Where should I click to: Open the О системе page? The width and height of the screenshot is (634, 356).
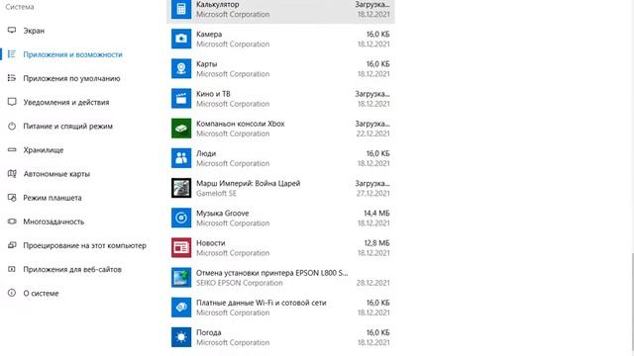click(x=41, y=294)
